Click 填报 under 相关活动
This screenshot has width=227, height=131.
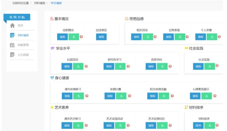tap(136, 37)
